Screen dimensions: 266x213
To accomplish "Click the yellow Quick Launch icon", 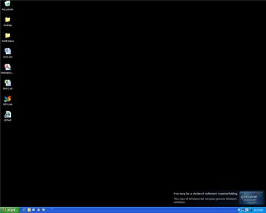I will click(x=29, y=210).
